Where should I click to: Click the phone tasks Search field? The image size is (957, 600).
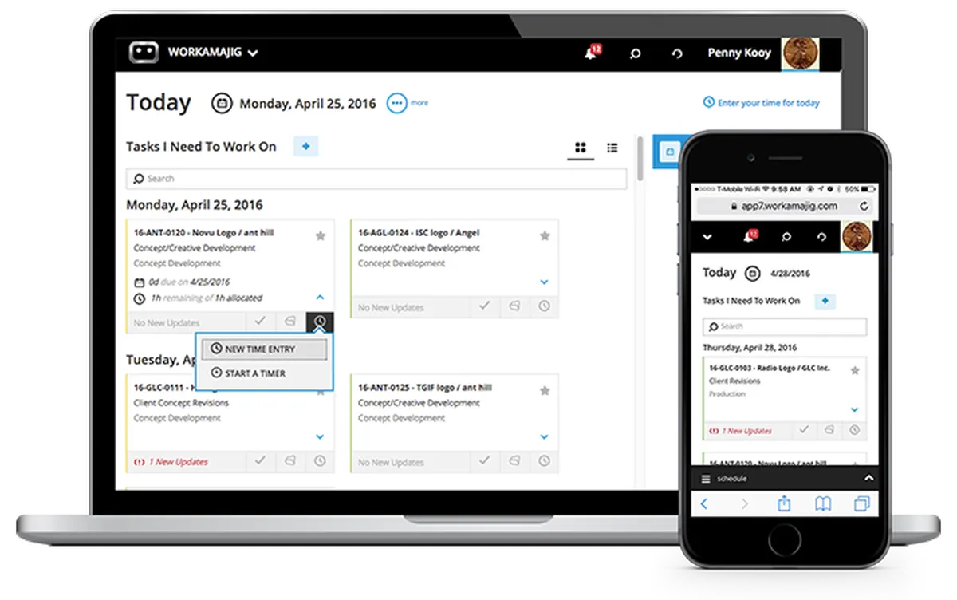tap(784, 326)
